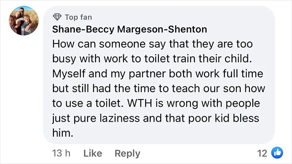Image resolution: width=292 pixels, height=164 pixels.
Task: Click the line beginning Myself and my partner
Action: click(158, 74)
